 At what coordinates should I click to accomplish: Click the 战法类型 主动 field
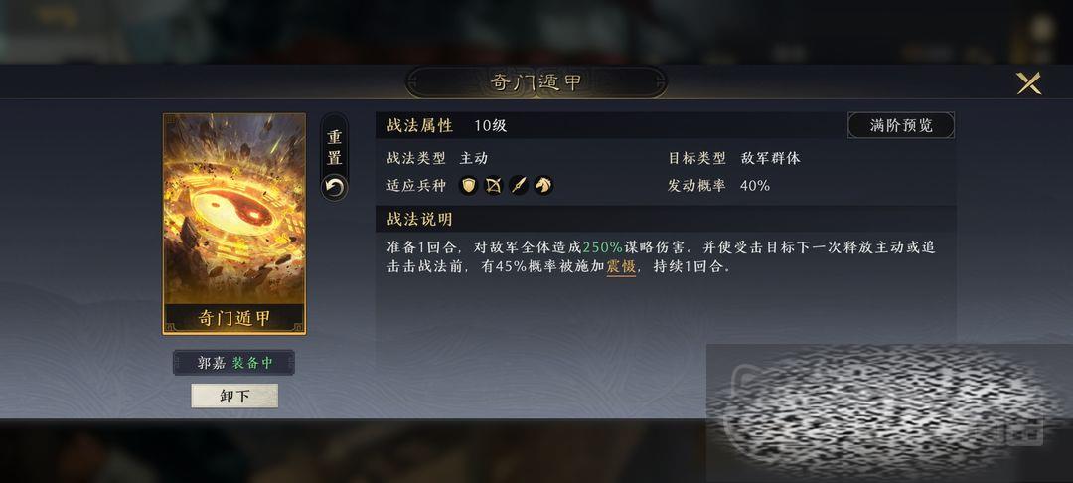437,158
